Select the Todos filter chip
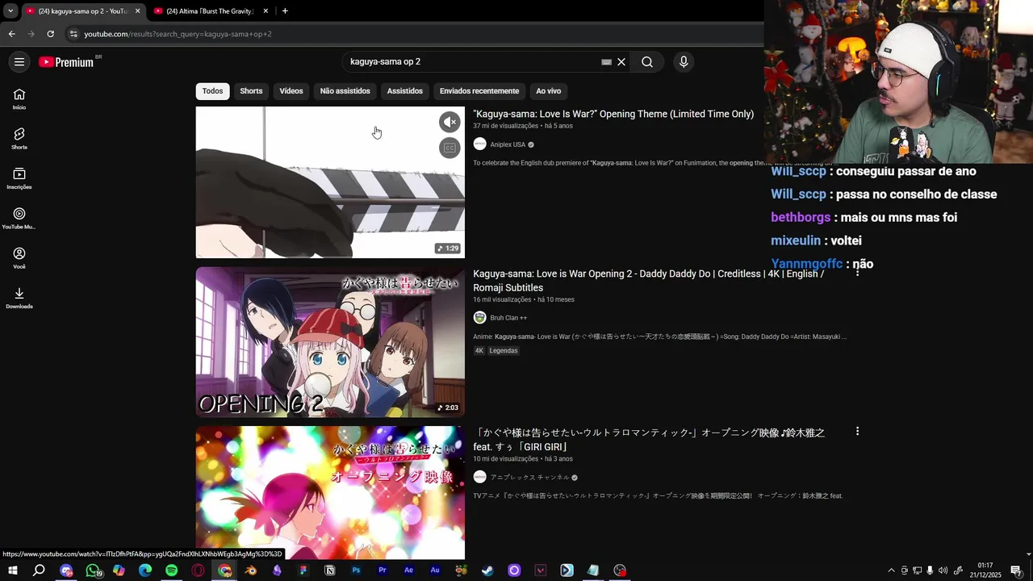Image resolution: width=1033 pixels, height=581 pixels. click(x=212, y=91)
